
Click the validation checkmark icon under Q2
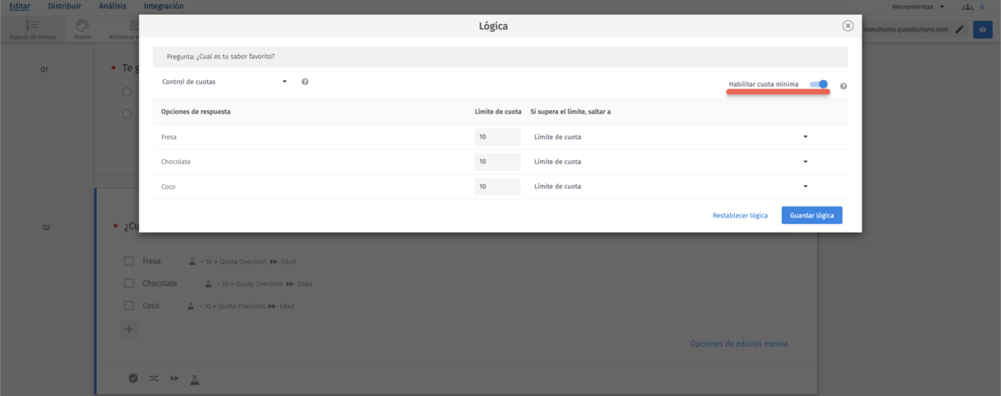(133, 378)
